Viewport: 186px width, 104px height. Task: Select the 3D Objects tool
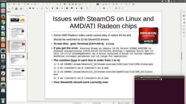(81, 8)
